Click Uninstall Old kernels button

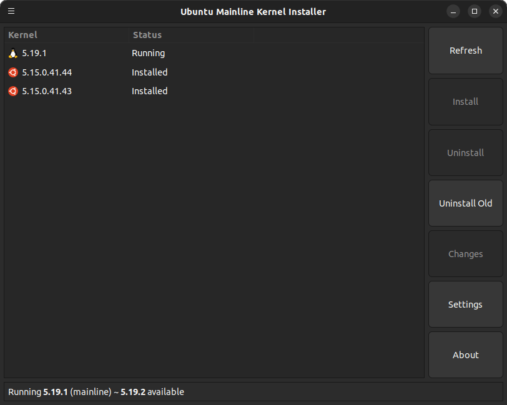point(466,203)
